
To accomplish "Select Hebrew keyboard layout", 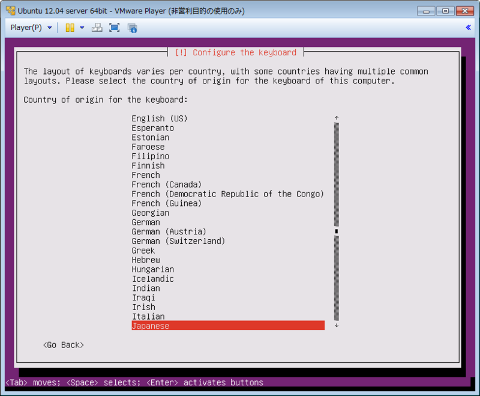I will coord(146,260).
